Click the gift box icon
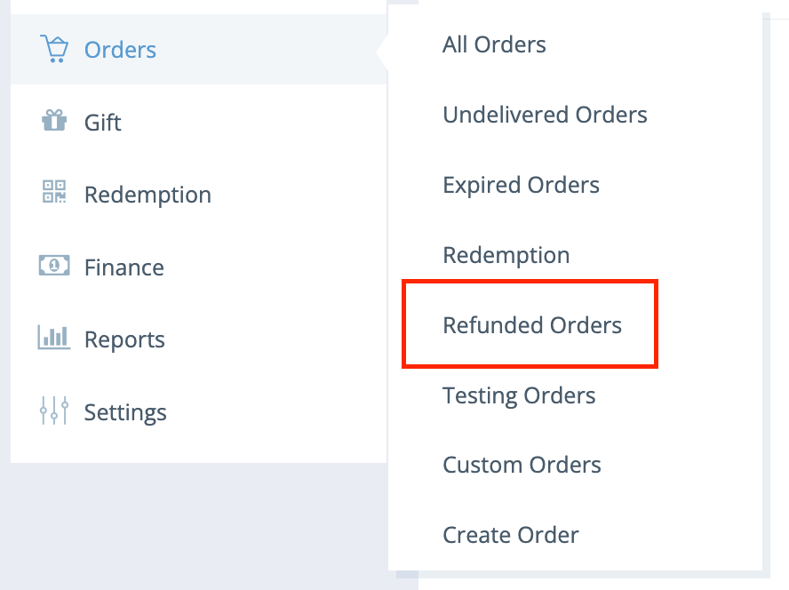This screenshot has height=590, width=789. [54, 121]
